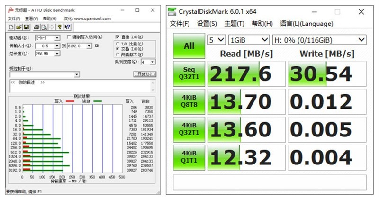
Task: Open 设置(S) menu in CrystalDiskMark
Action: coord(207,24)
